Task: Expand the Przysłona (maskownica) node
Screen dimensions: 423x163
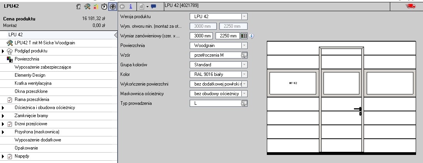Action: 3,132
